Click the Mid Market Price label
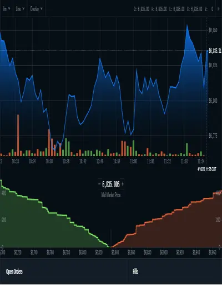This screenshot has height=285, width=222. [111, 195]
